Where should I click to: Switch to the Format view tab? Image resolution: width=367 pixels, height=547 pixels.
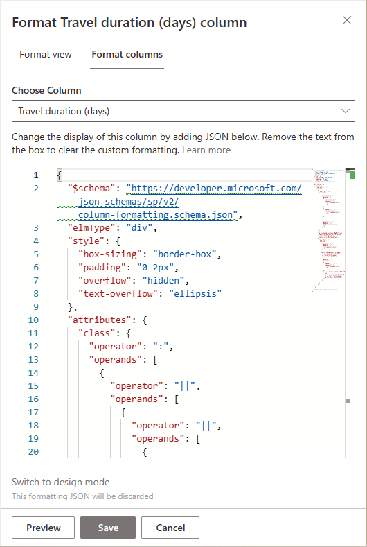coord(46,54)
